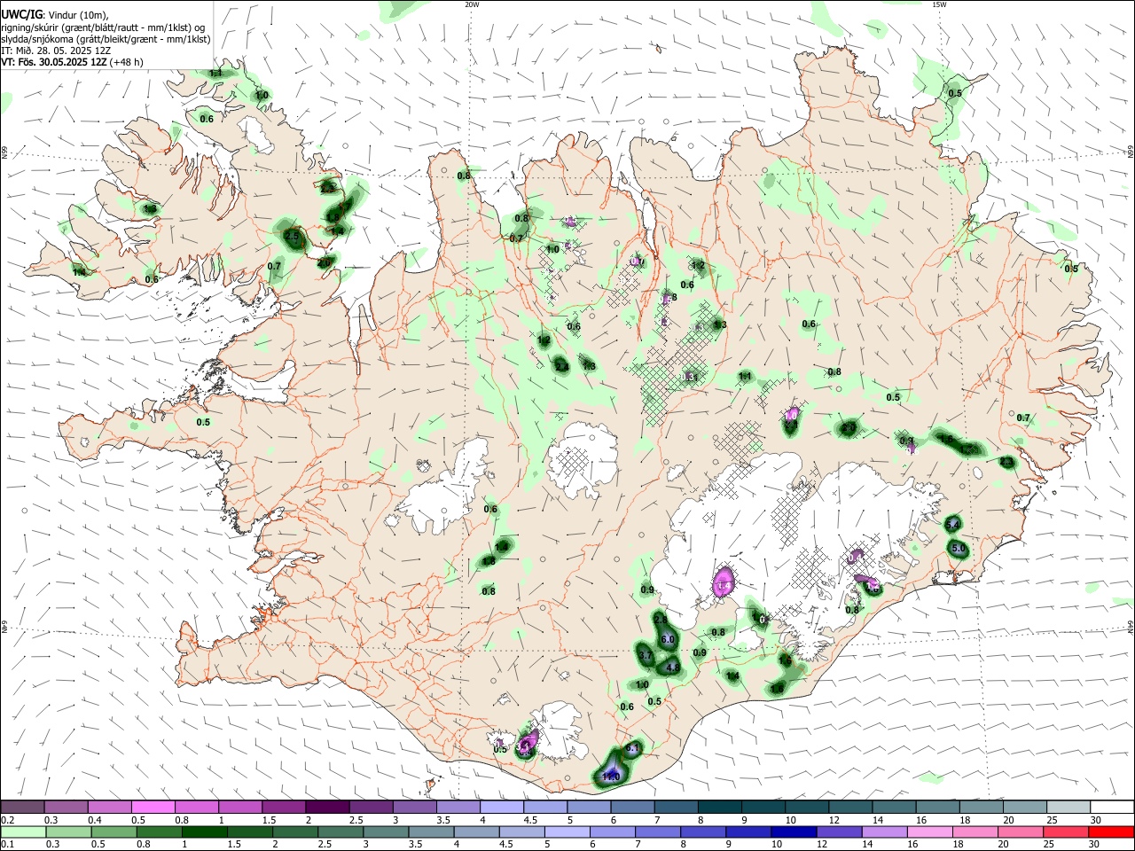The width and height of the screenshot is (1135, 851).
Task: Click the 6.1 precipitation value near south coast
Action: (632, 749)
